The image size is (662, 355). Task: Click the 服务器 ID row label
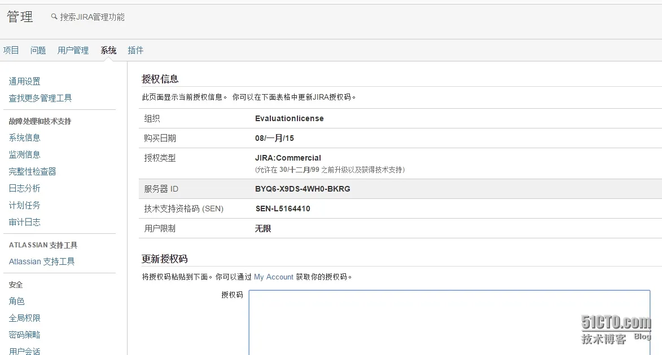(161, 189)
